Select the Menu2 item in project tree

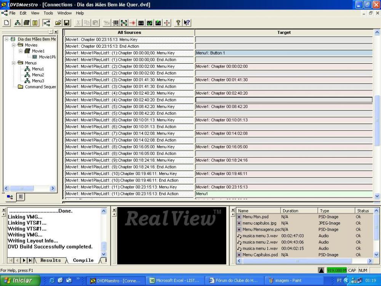[x=38, y=75]
